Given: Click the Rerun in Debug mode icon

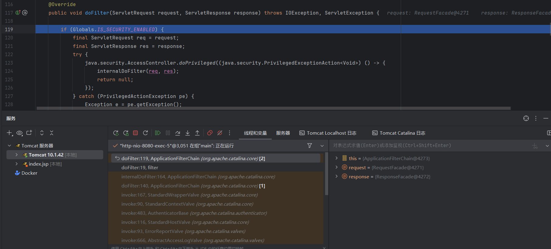Looking at the screenshot, I should (x=126, y=133).
